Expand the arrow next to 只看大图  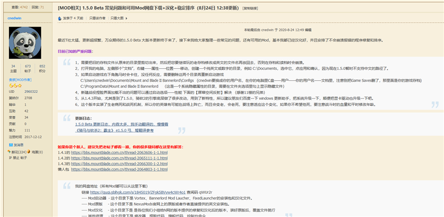[126, 18]
